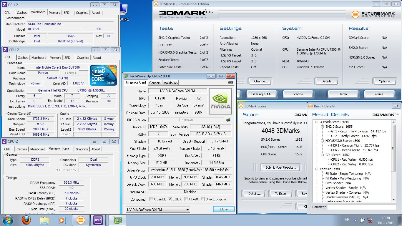Toggle the CUDA checkbox
Viewport: 402px width, 226px height.
[170, 199]
